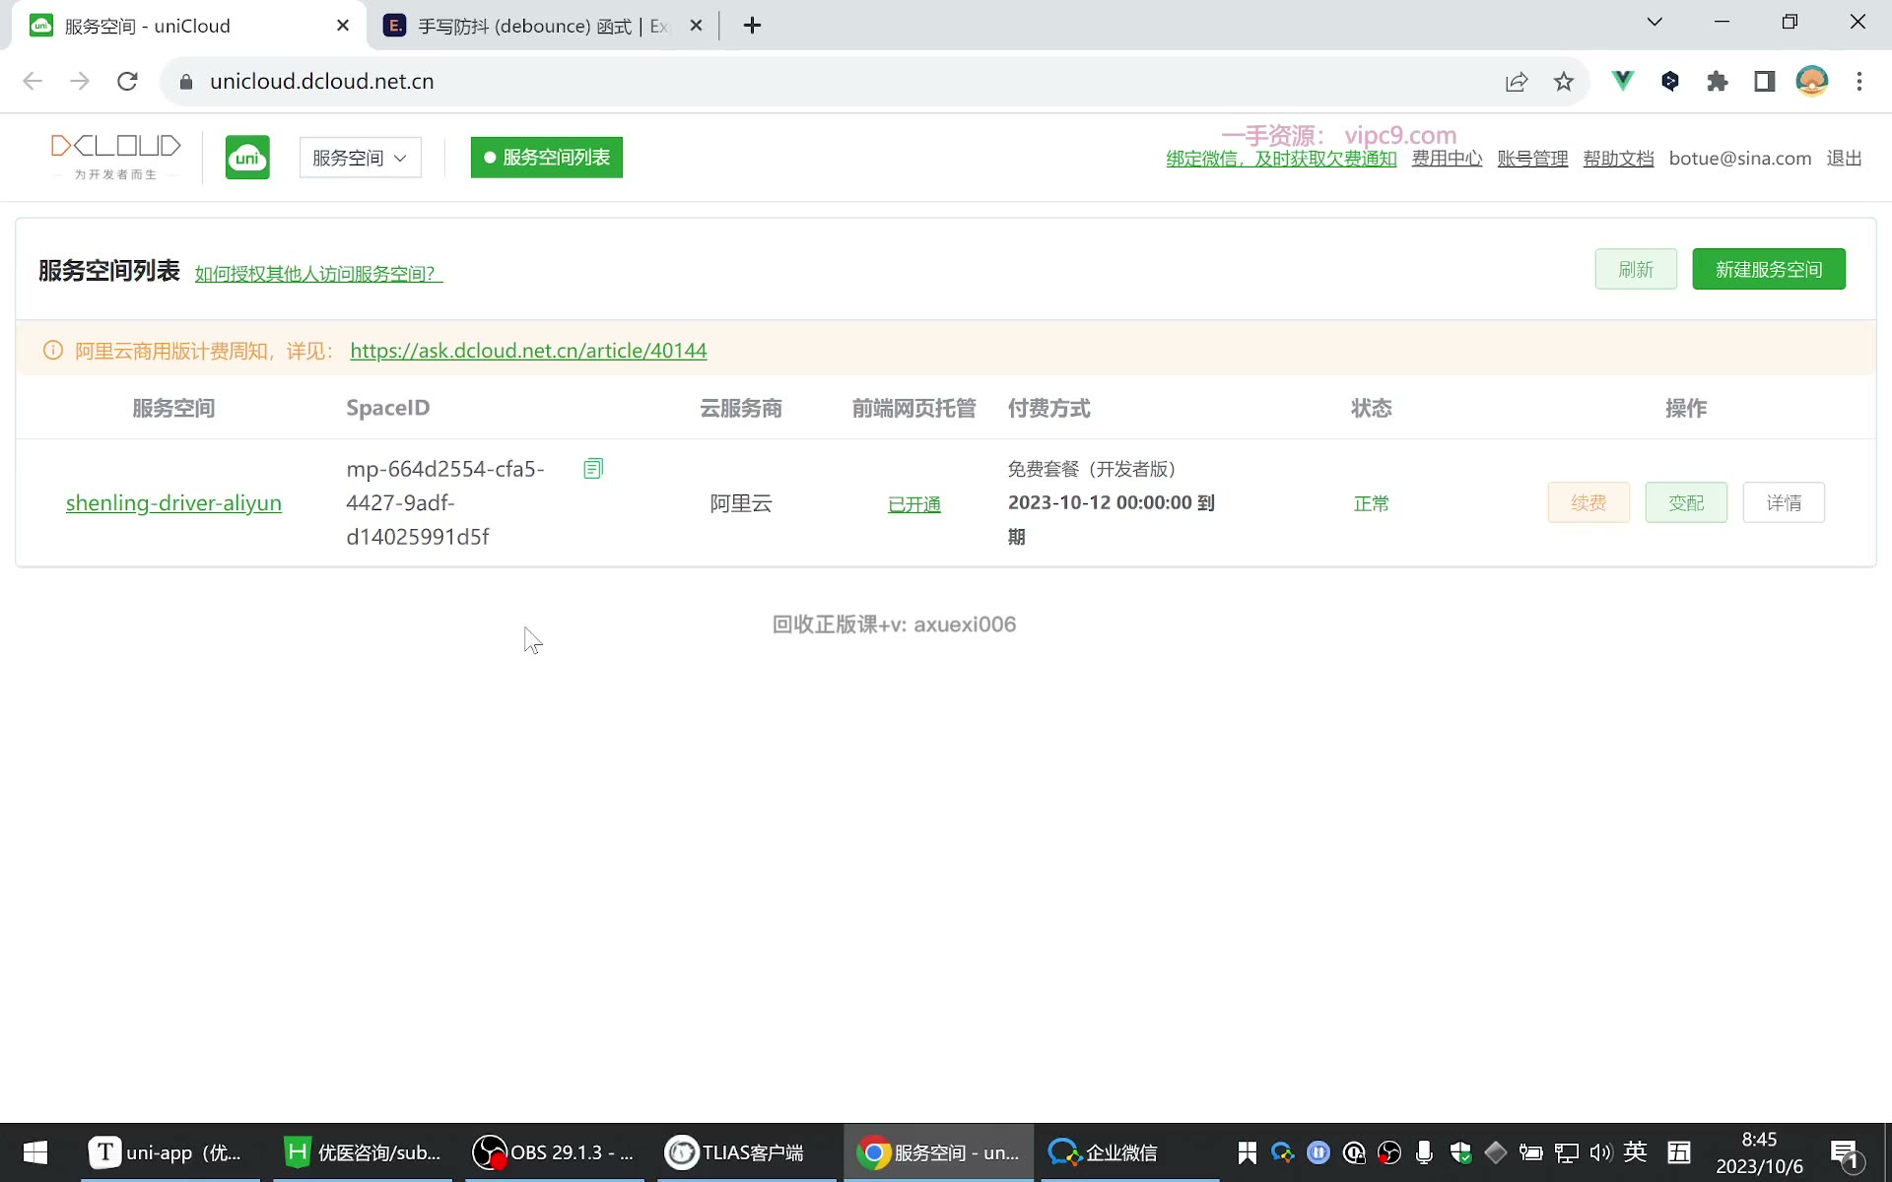Click 续费 for shenling-driver-aliyun
Viewport: 1892px width, 1182px height.
1588,503
